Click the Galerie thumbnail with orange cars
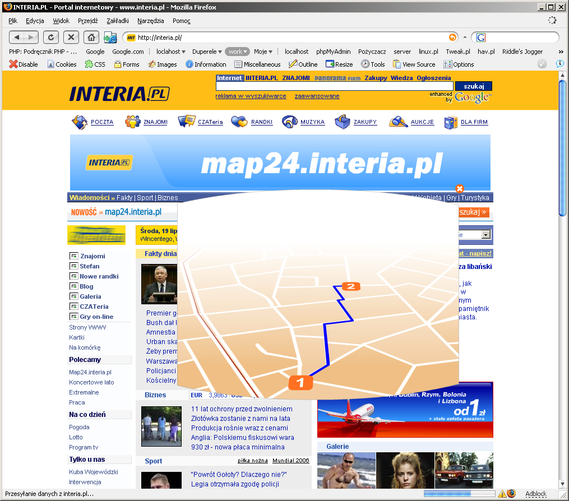 464,470
